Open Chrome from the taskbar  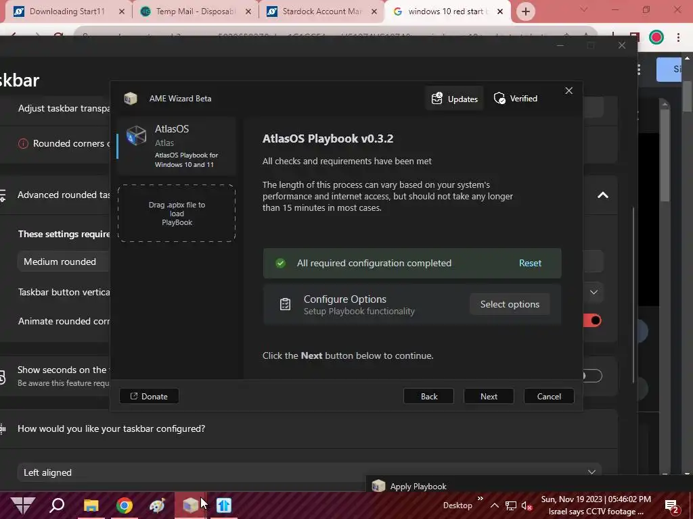point(125,505)
